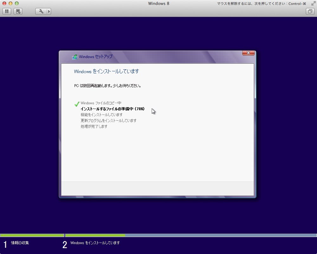Click the step 1 情報の収集 progress bar
The width and height of the screenshot is (317, 254).
[32, 235]
